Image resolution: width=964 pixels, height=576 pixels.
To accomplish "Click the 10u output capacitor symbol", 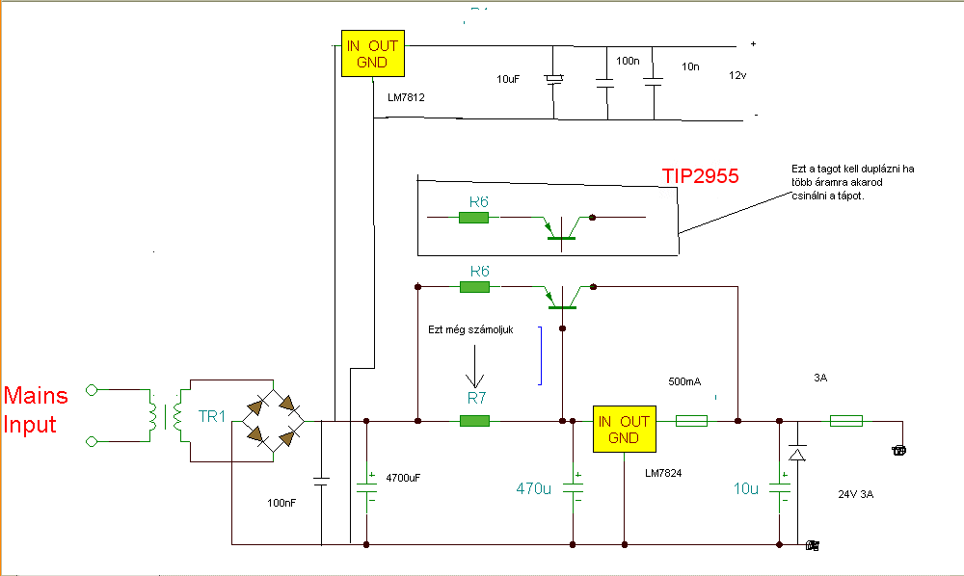I will 780,491.
